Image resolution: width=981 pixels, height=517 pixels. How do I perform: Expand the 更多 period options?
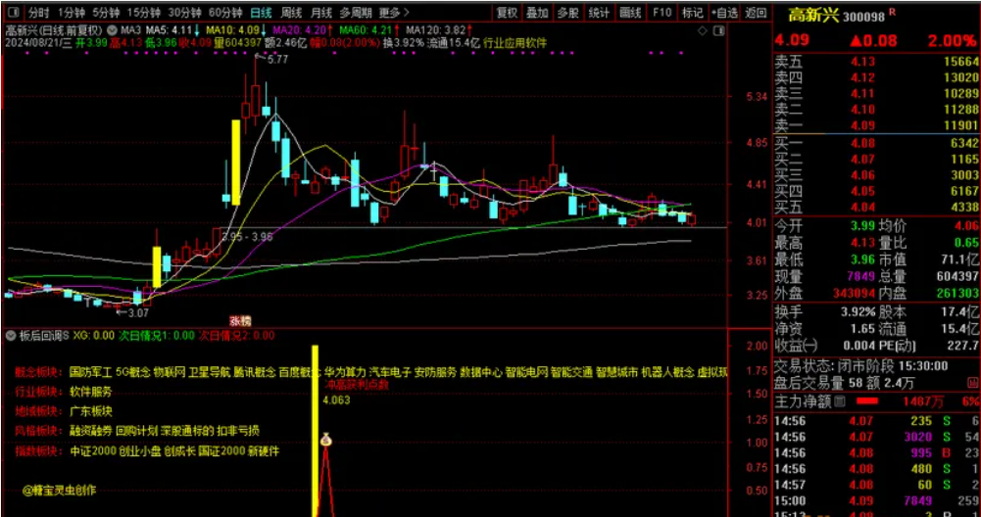click(x=392, y=14)
